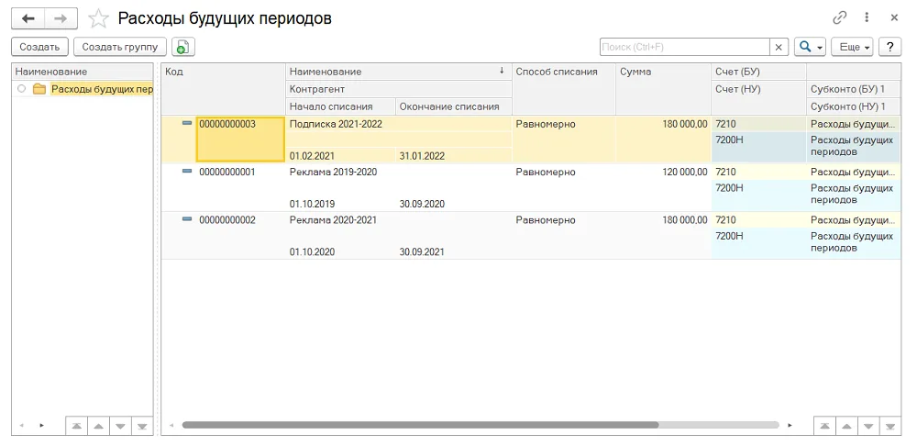Open the Еще dropdown menu
917x446 pixels.
click(852, 47)
